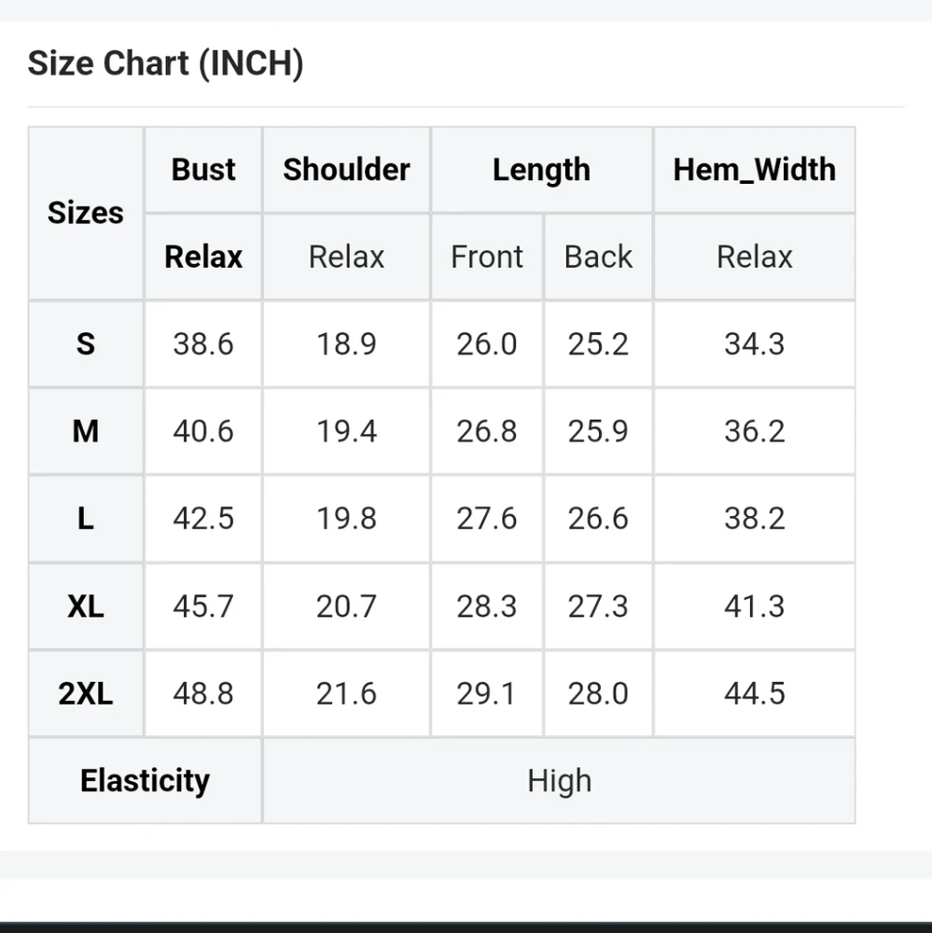Click the Front sub-header under Length
932x933 pixels.
pyautogui.click(x=486, y=257)
